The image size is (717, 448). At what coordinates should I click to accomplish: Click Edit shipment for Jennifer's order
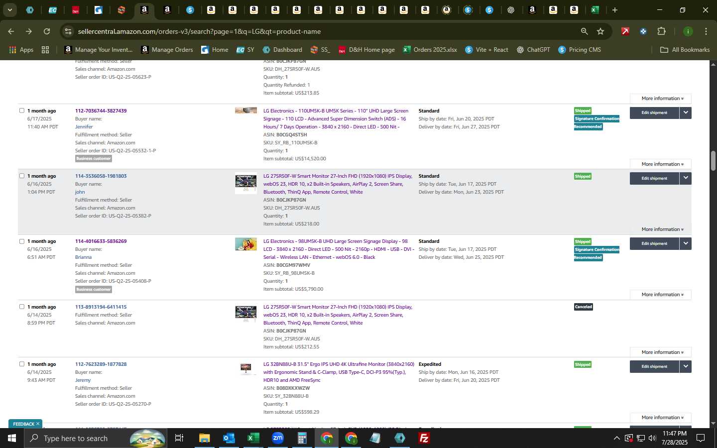[654, 112]
